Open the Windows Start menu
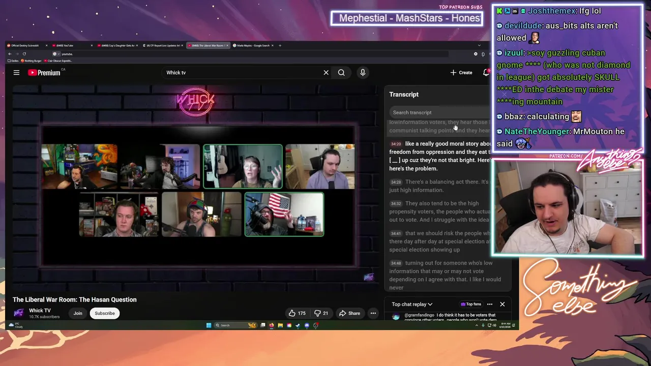The image size is (651, 366). tap(209, 325)
